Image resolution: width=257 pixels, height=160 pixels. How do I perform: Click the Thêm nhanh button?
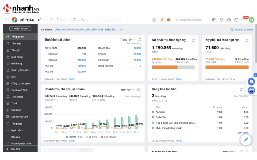pos(20,29)
